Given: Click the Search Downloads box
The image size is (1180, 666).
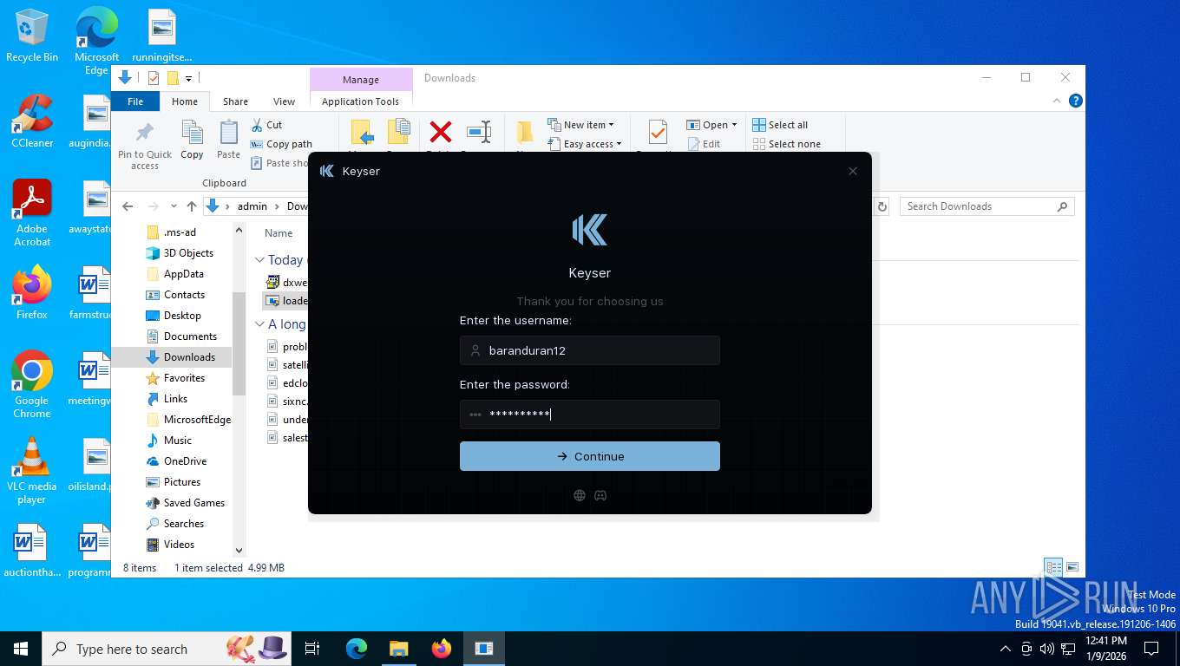Looking at the screenshot, I should 987,206.
